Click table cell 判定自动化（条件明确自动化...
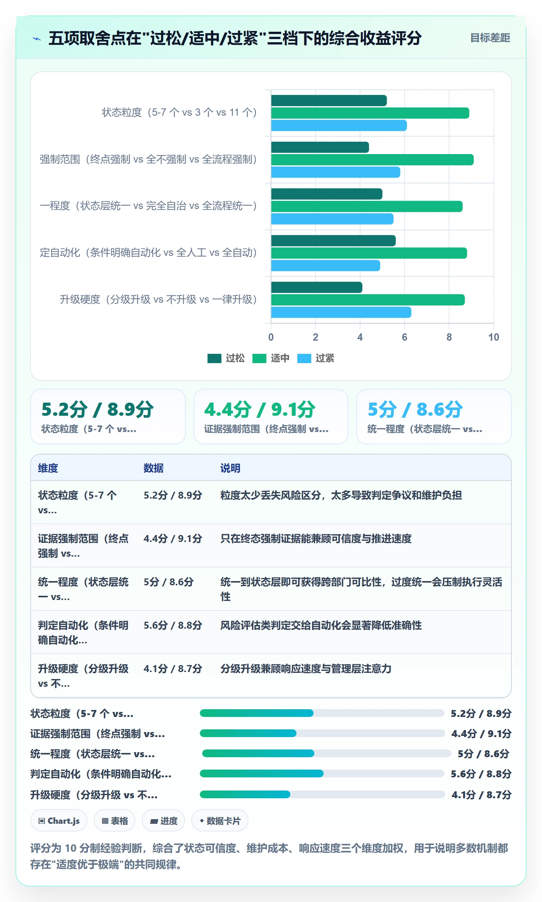This screenshot has height=902, width=542. pos(83,633)
